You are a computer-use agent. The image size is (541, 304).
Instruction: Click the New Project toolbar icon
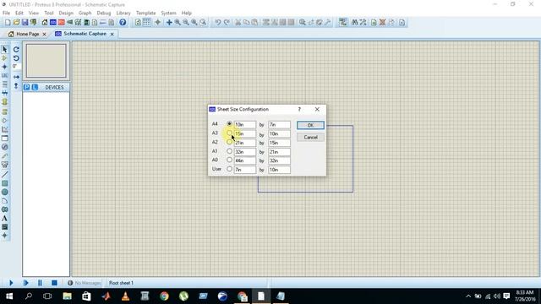click(8, 23)
